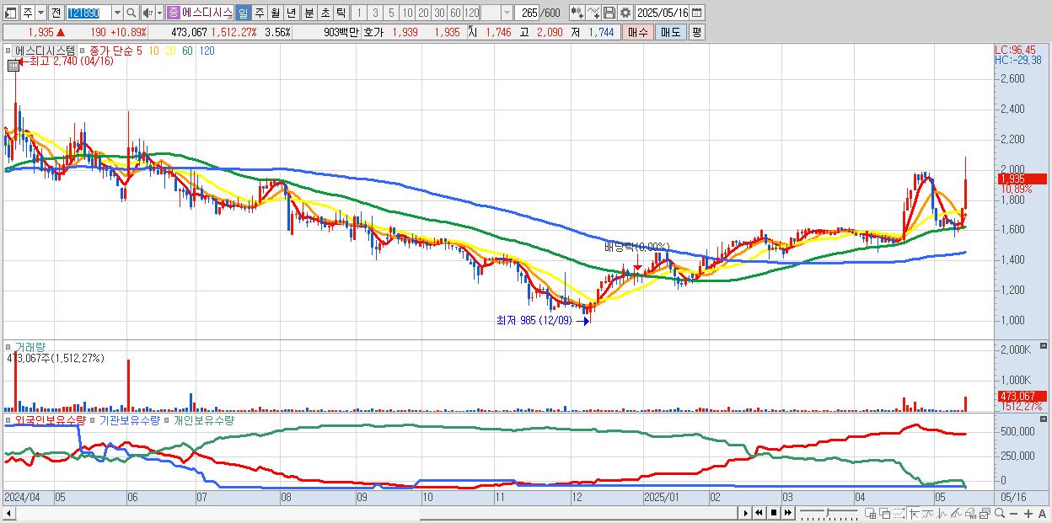Click the minus zoom-out icon at bottom
The image size is (1052, 523).
click(1013, 513)
